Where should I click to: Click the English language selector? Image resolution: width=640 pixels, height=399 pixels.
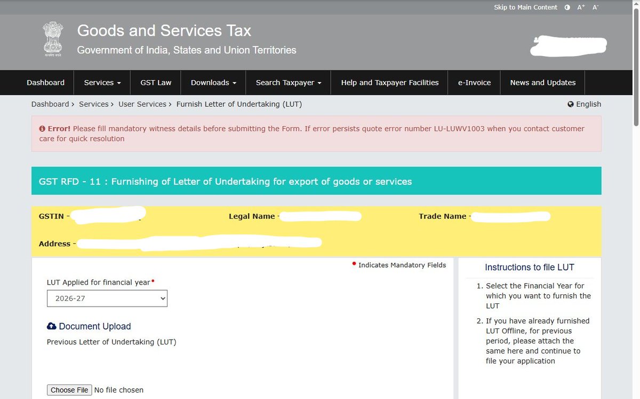click(x=585, y=104)
